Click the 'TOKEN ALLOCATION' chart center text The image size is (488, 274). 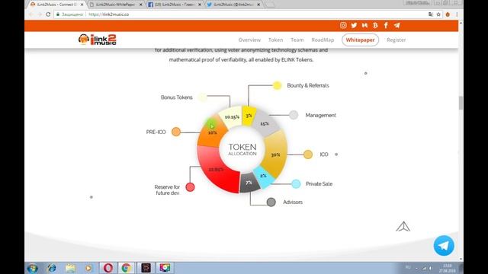242,149
